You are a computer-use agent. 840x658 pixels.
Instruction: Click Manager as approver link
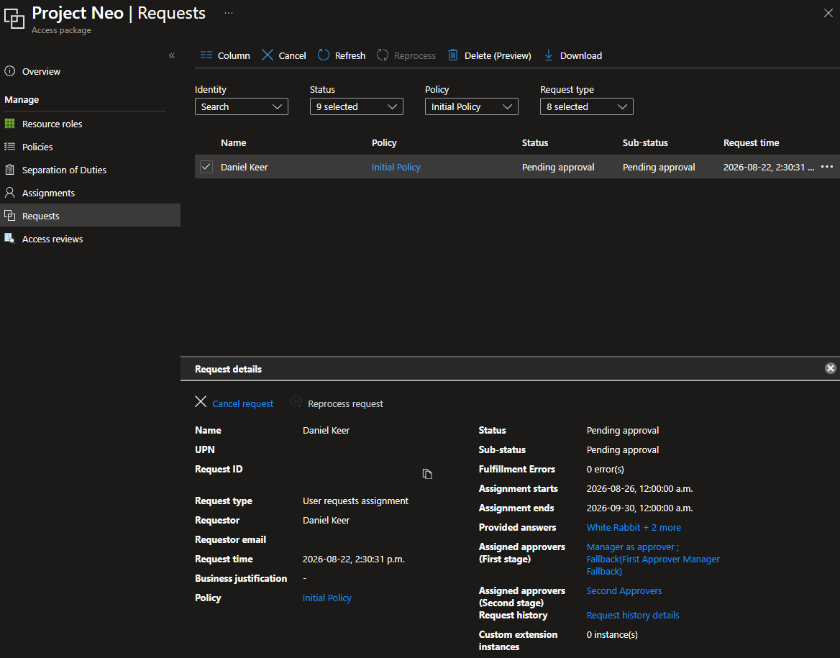(633, 547)
